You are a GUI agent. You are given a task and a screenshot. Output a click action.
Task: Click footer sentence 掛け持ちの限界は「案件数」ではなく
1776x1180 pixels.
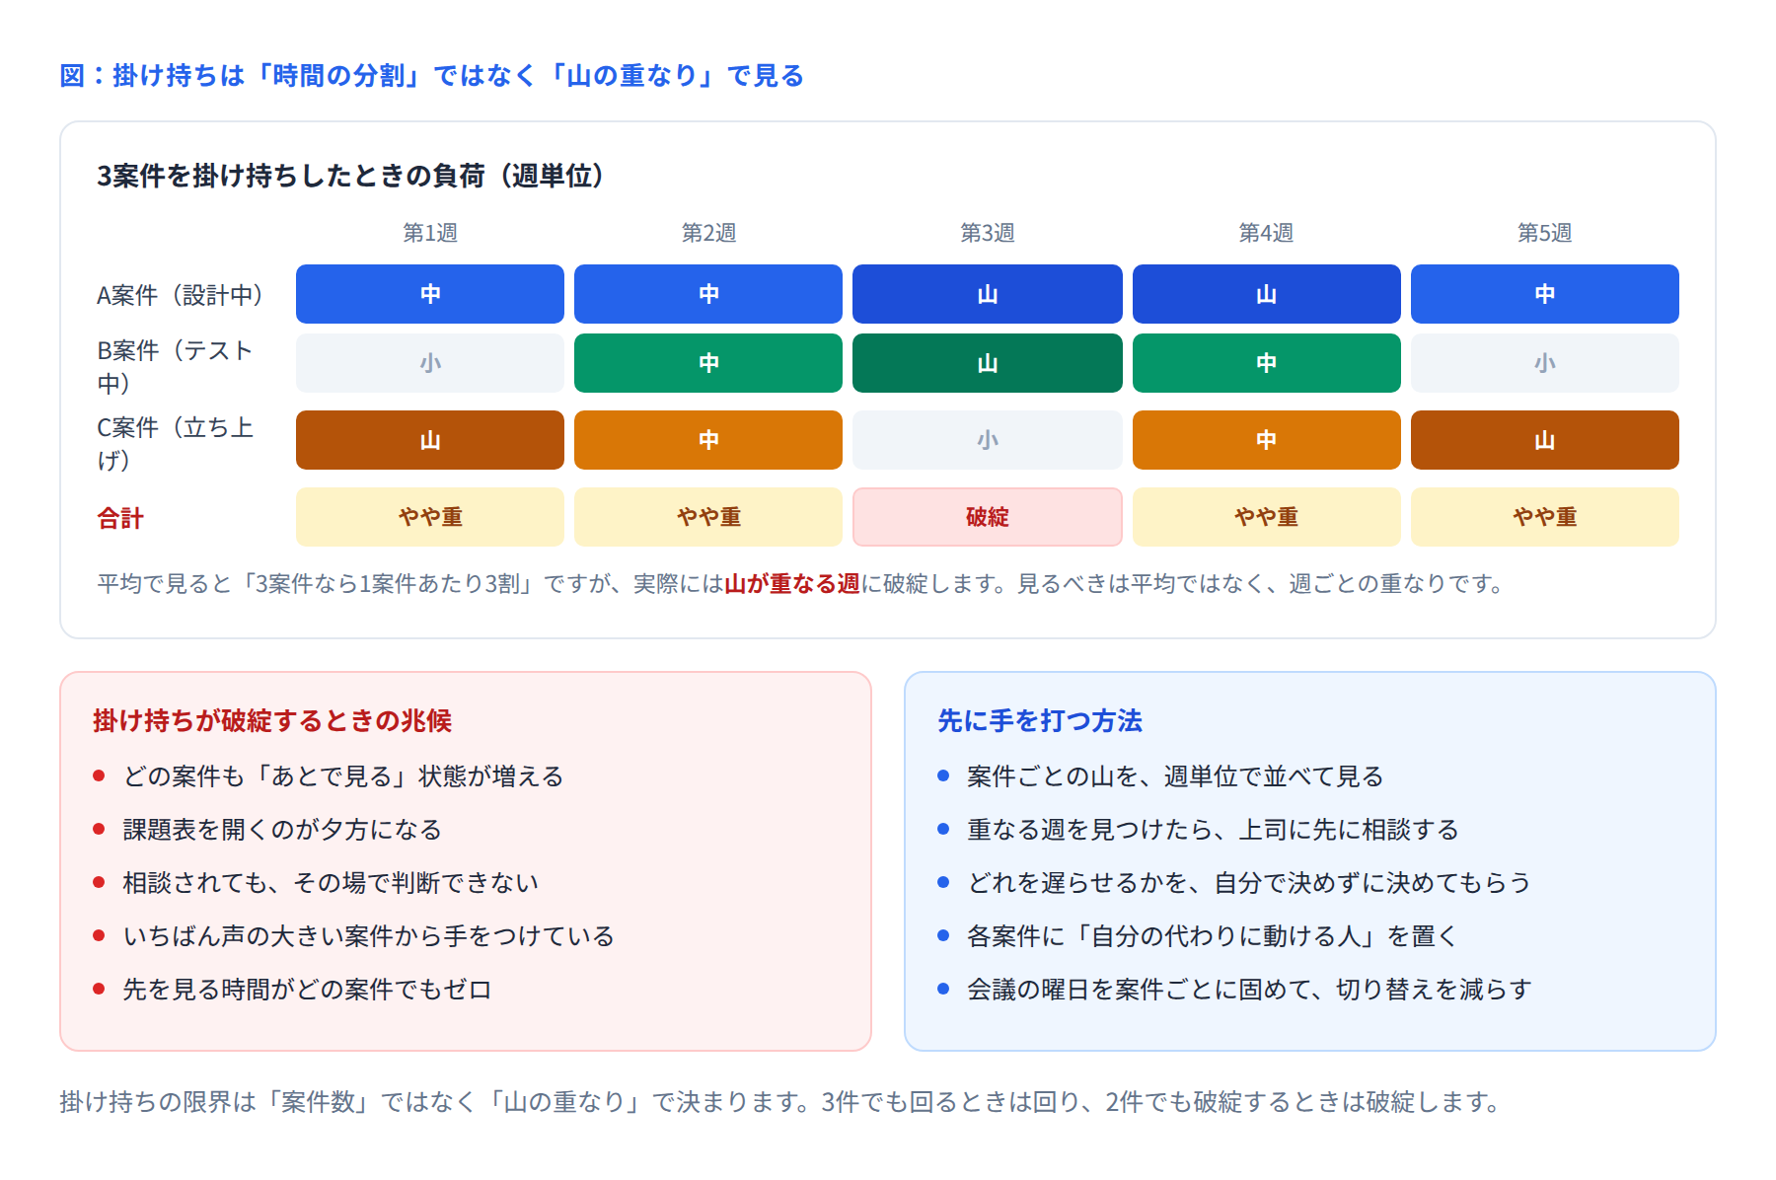pyautogui.click(x=779, y=1102)
